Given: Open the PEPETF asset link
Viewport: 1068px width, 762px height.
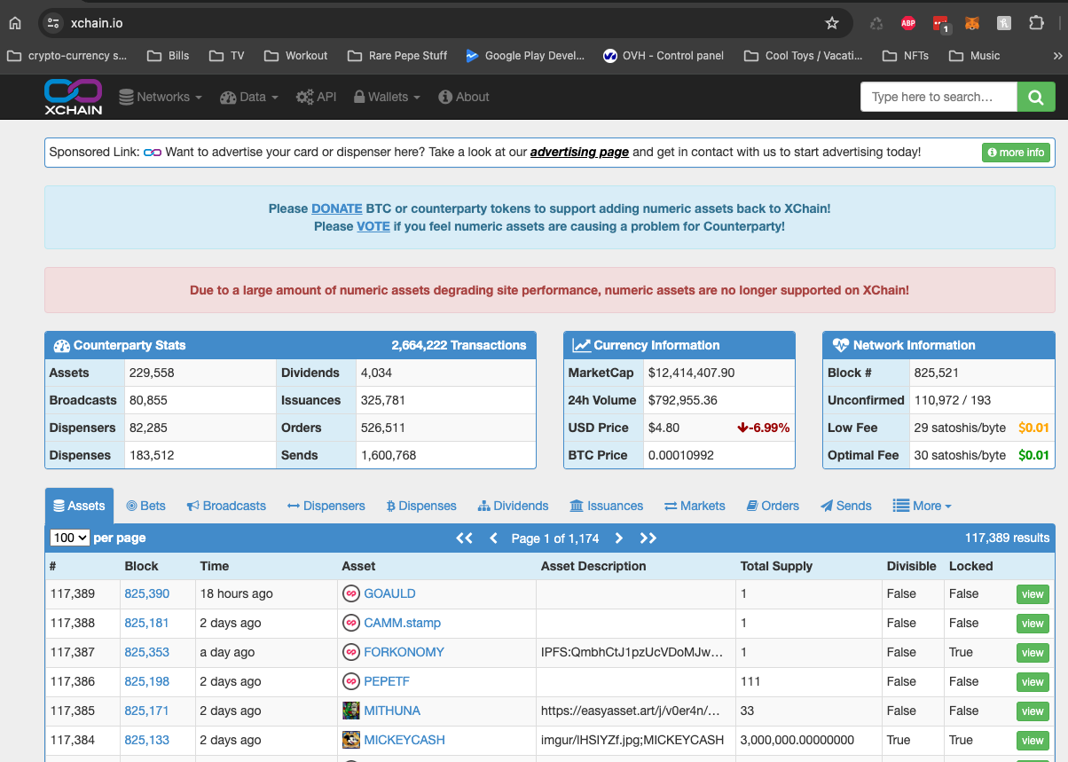Looking at the screenshot, I should tap(387, 681).
